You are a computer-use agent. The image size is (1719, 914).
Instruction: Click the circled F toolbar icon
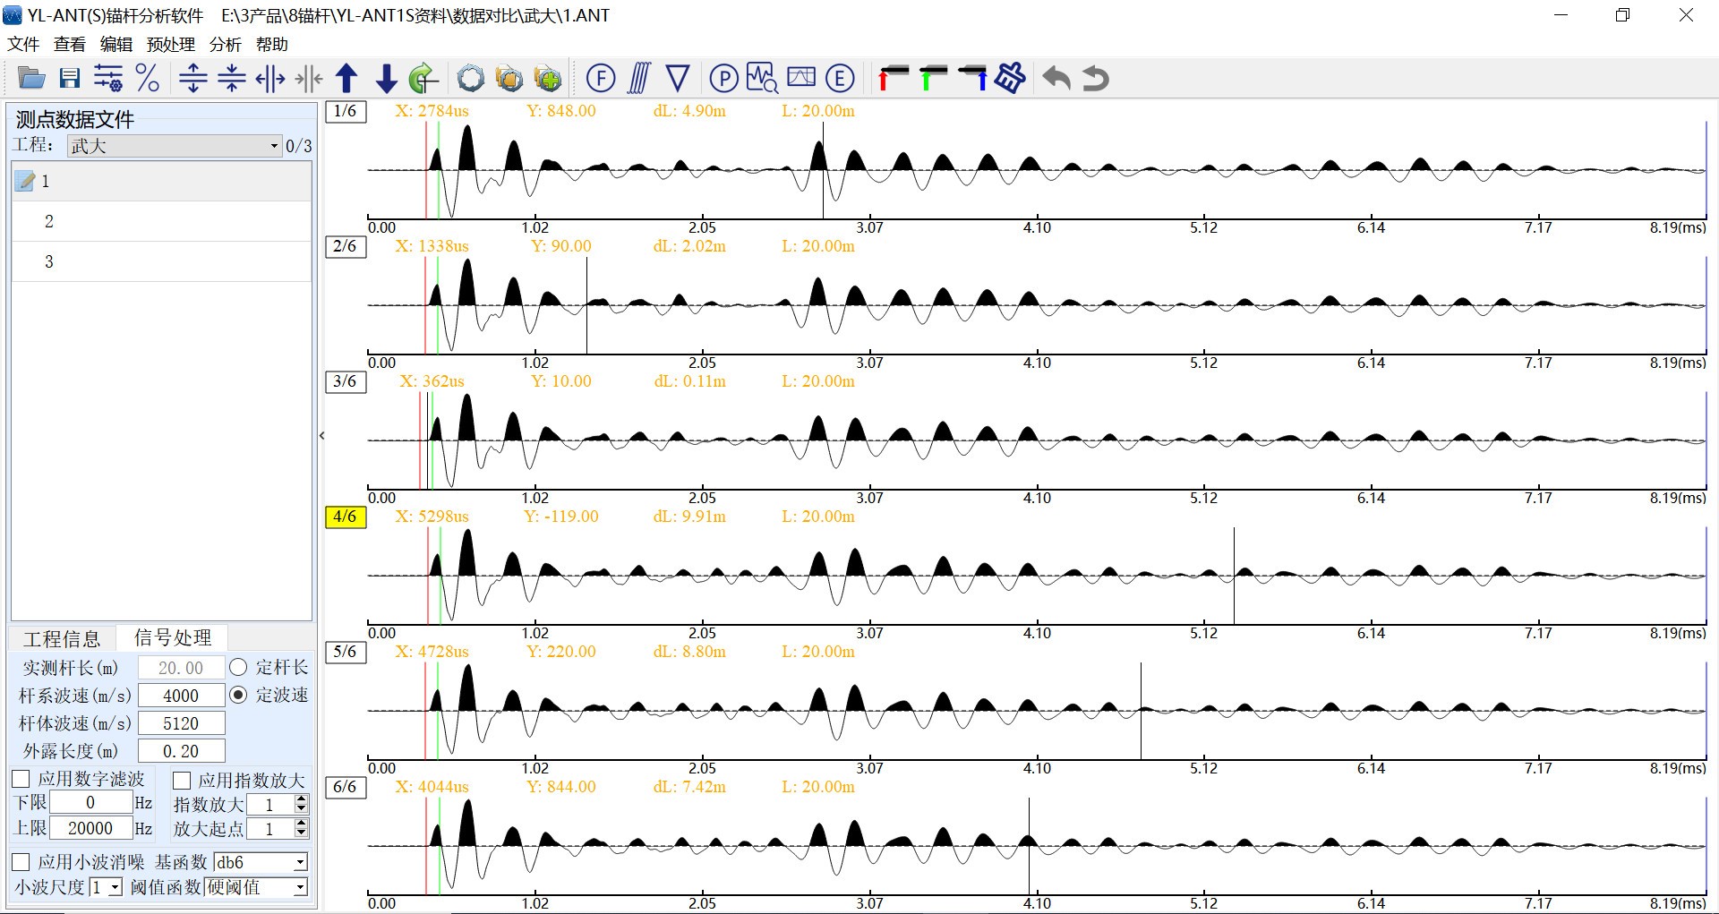pos(601,79)
